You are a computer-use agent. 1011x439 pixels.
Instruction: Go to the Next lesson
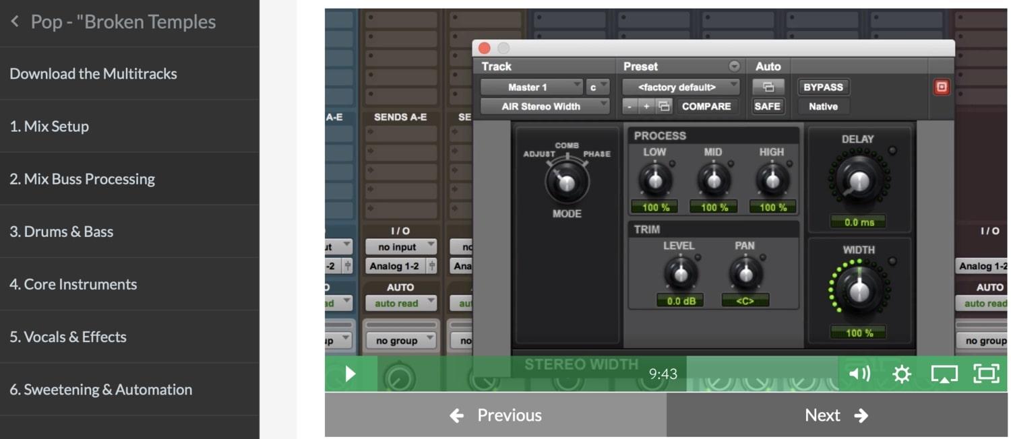click(x=837, y=415)
